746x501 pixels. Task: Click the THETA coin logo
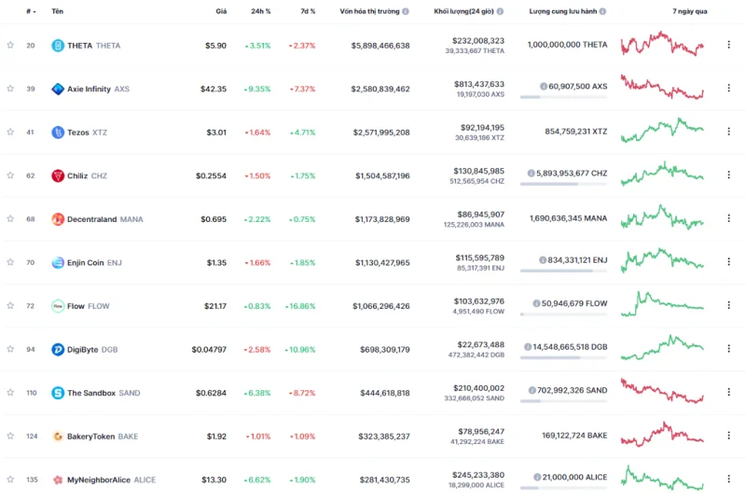pos(58,46)
